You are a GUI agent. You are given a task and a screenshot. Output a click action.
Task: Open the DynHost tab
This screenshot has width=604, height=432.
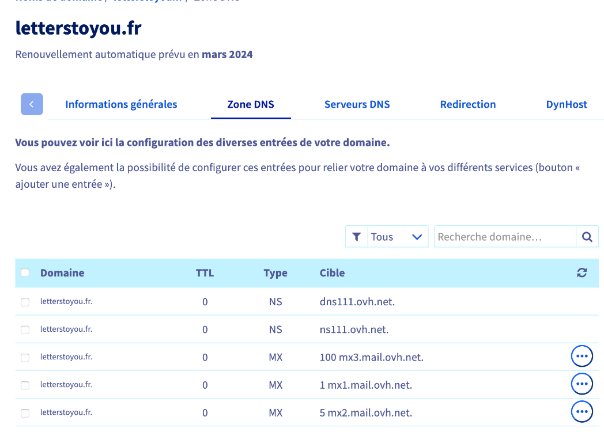click(x=566, y=104)
